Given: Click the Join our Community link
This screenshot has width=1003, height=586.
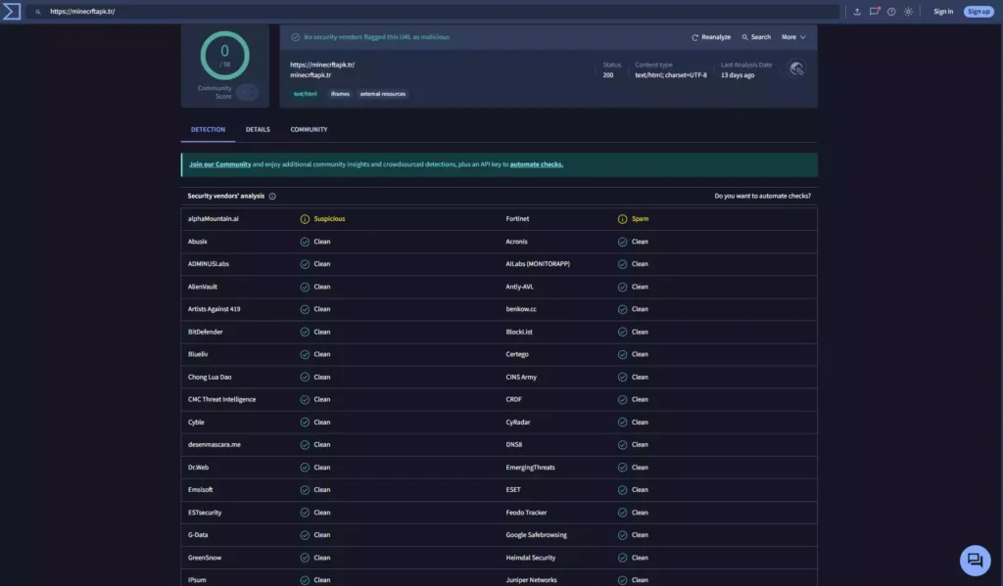Looking at the screenshot, I should pos(219,164).
